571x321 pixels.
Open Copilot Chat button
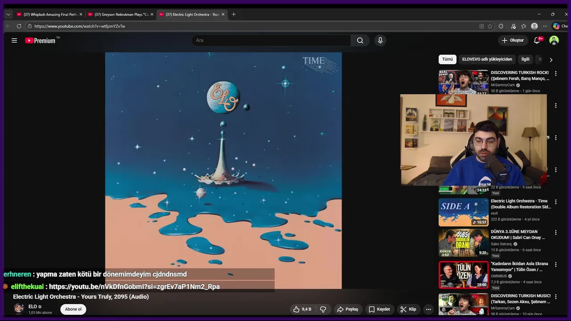point(560,26)
